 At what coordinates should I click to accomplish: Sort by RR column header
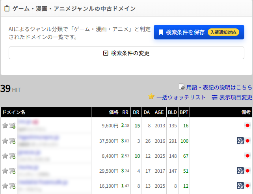(x=125, y=112)
